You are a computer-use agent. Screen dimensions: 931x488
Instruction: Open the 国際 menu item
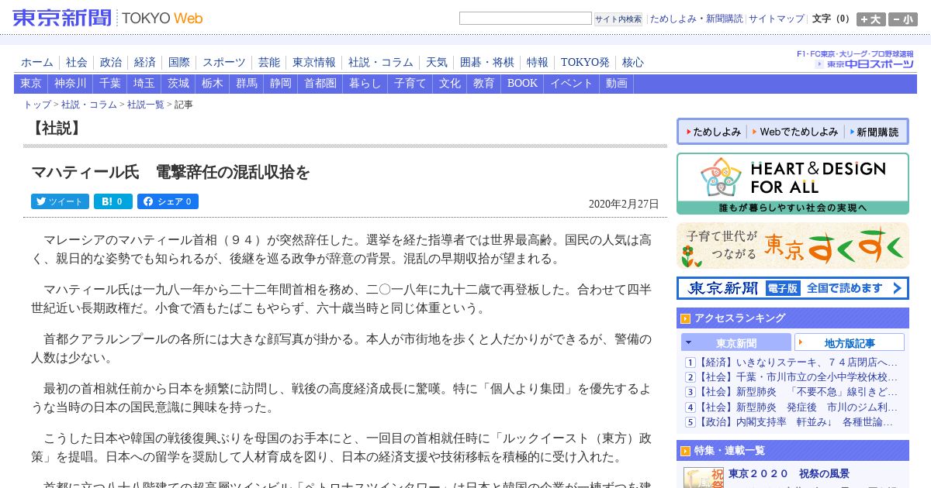pos(179,62)
